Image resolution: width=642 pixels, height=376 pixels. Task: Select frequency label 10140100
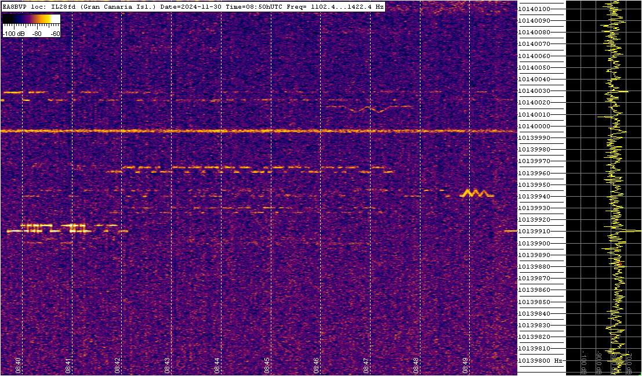click(x=534, y=9)
